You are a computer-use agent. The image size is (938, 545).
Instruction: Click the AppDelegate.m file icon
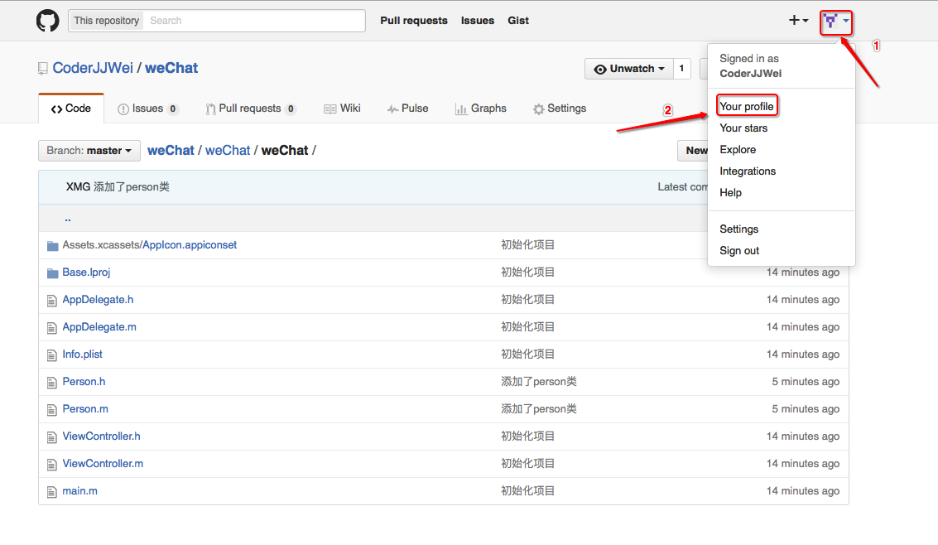(52, 328)
